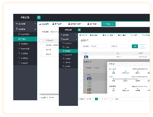
Task: Click the last sidebar item's document icon, back window
Action: [x=19, y=63]
